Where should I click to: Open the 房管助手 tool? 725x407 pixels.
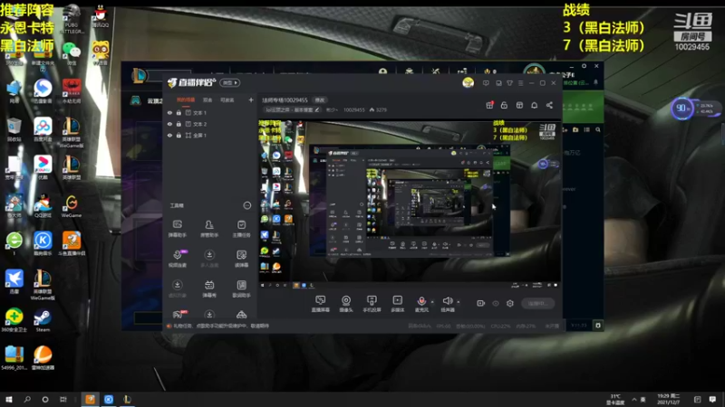pos(209,229)
